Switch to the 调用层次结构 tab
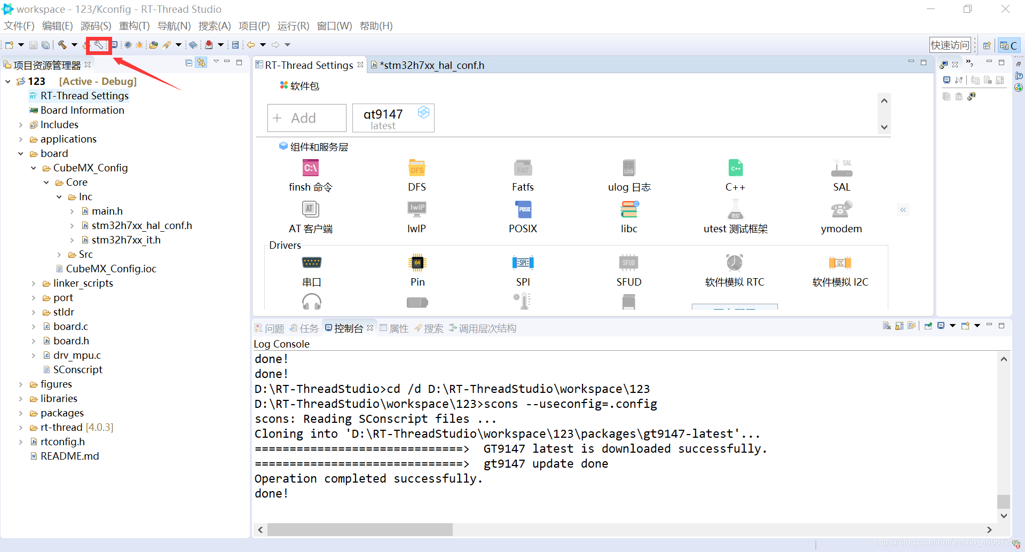This screenshot has width=1025, height=552. click(x=482, y=328)
